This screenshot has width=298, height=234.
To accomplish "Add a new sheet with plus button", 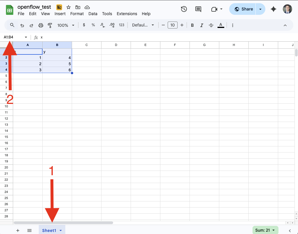I will tap(18, 230).
